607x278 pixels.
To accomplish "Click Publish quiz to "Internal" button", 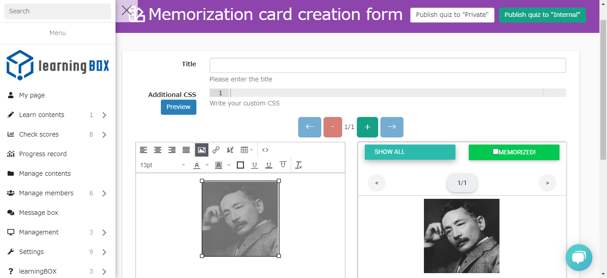I will point(542,15).
